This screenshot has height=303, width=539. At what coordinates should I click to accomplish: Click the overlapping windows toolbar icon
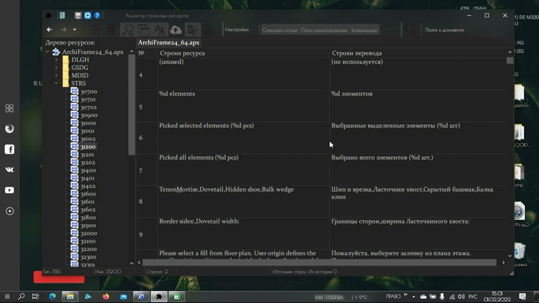click(x=144, y=30)
